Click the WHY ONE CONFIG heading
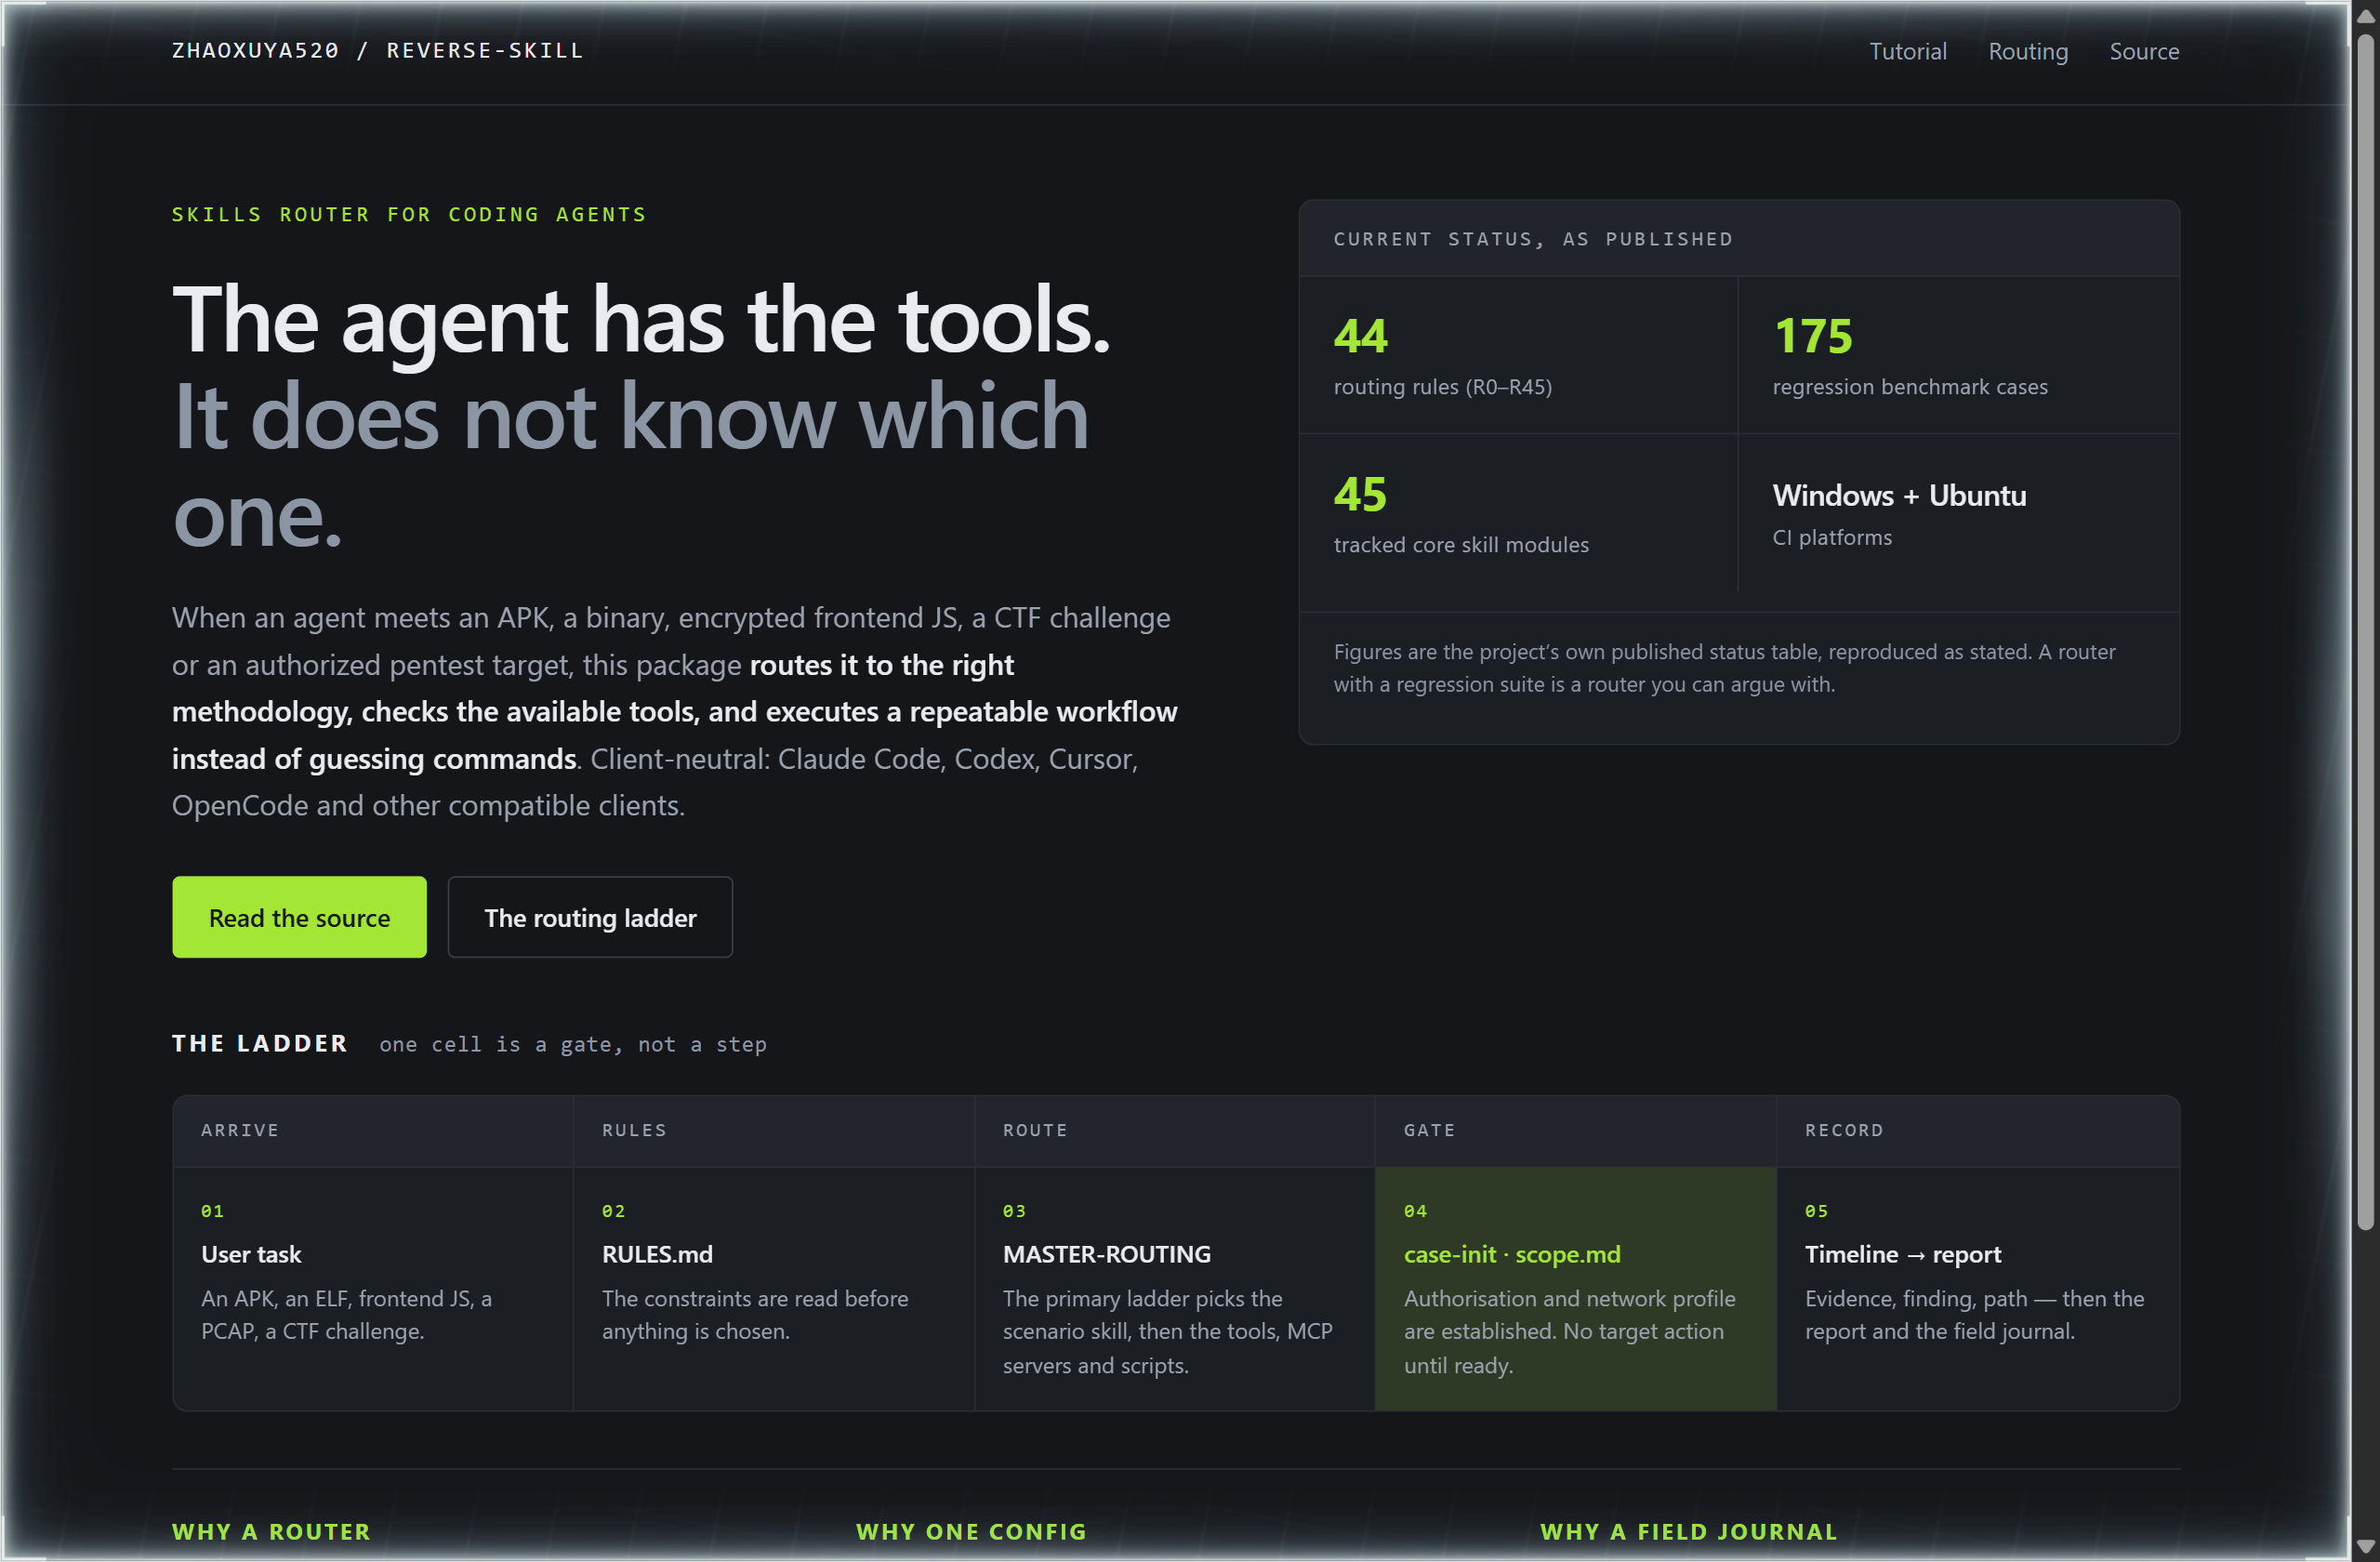2380x1562 pixels. [x=971, y=1531]
